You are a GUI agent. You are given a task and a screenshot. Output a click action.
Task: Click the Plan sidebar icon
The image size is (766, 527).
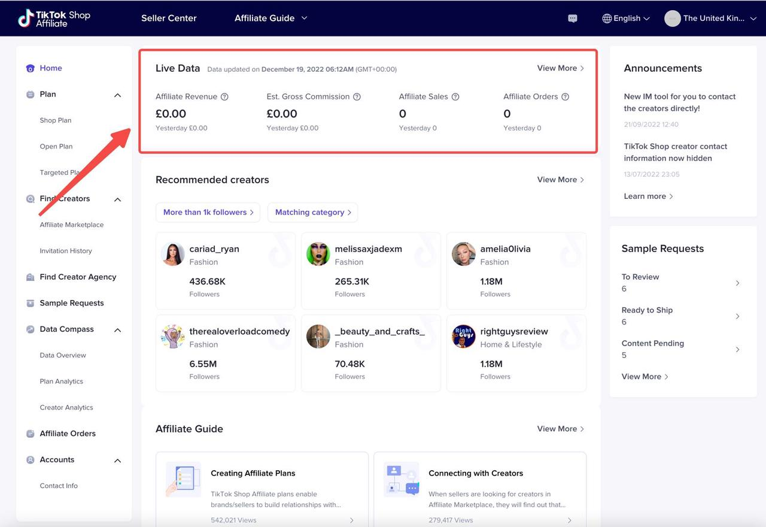pos(31,95)
